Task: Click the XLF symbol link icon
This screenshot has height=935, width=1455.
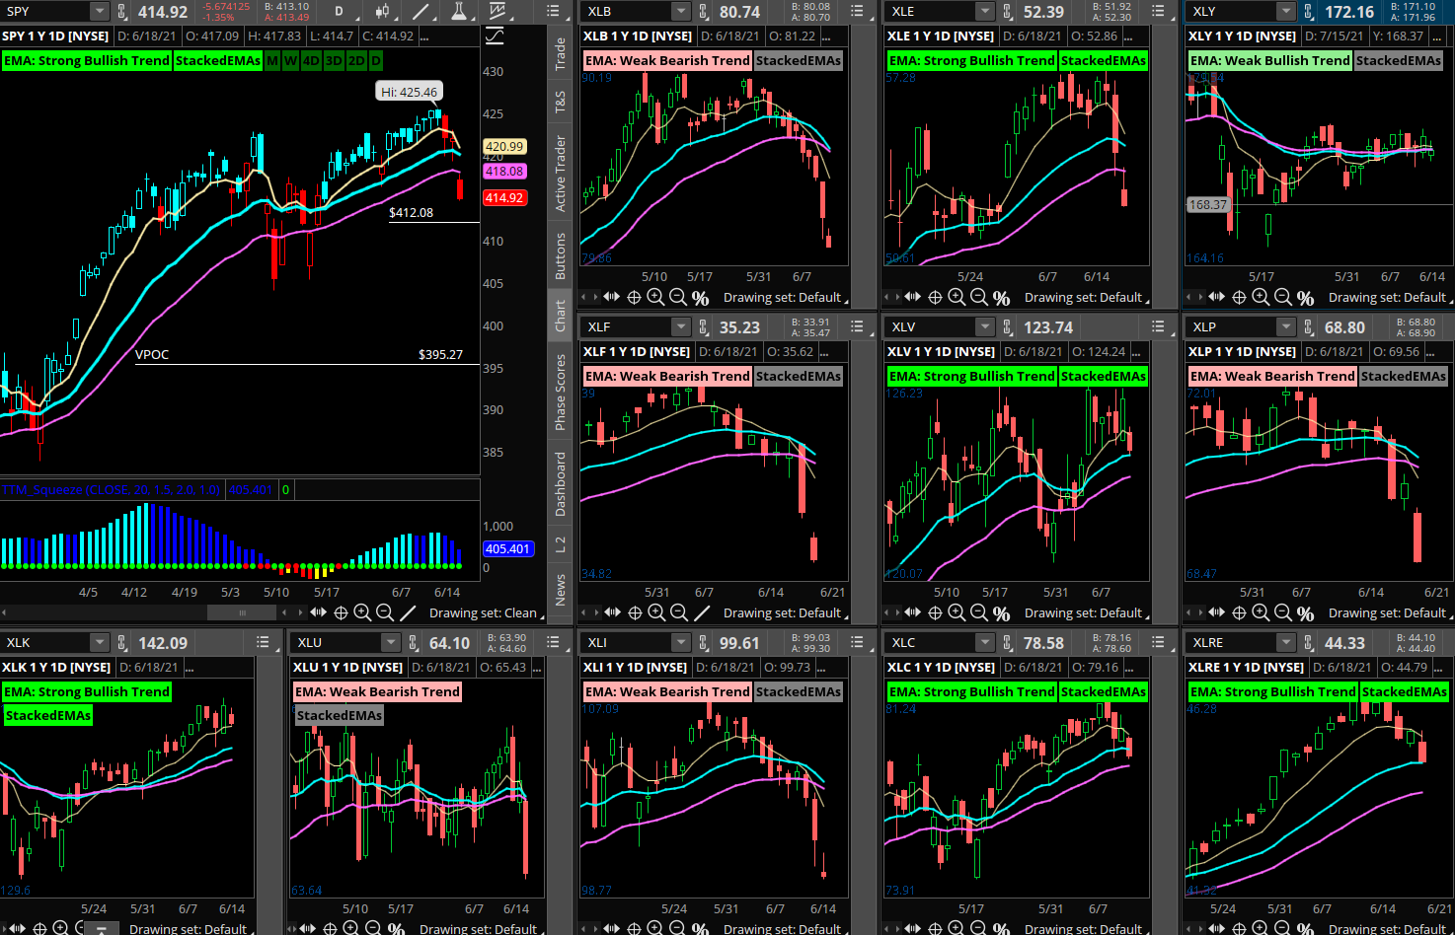Action: (704, 327)
